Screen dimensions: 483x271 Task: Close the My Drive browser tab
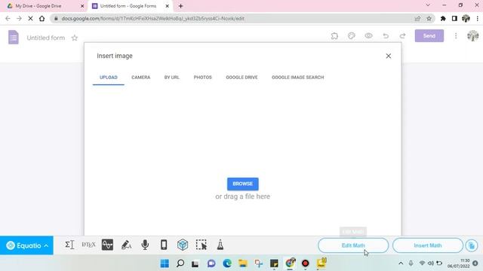pos(82,6)
